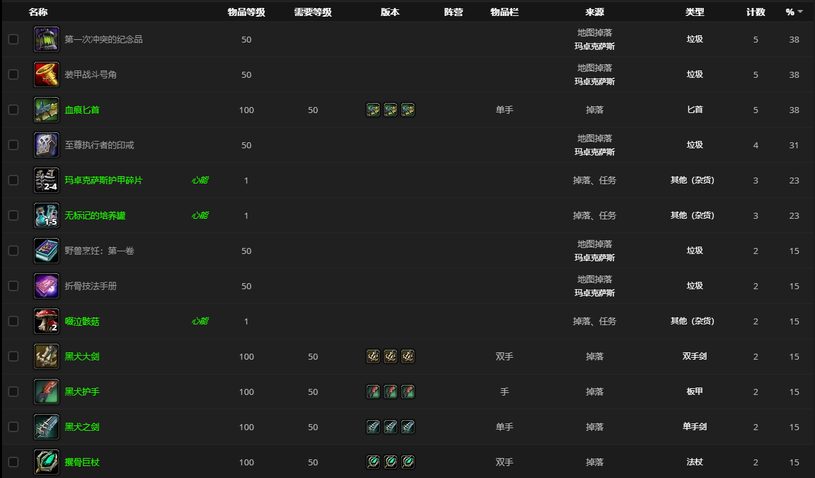Click the 血痕匕首 dagger icon
The width and height of the screenshot is (815, 478).
click(47, 110)
